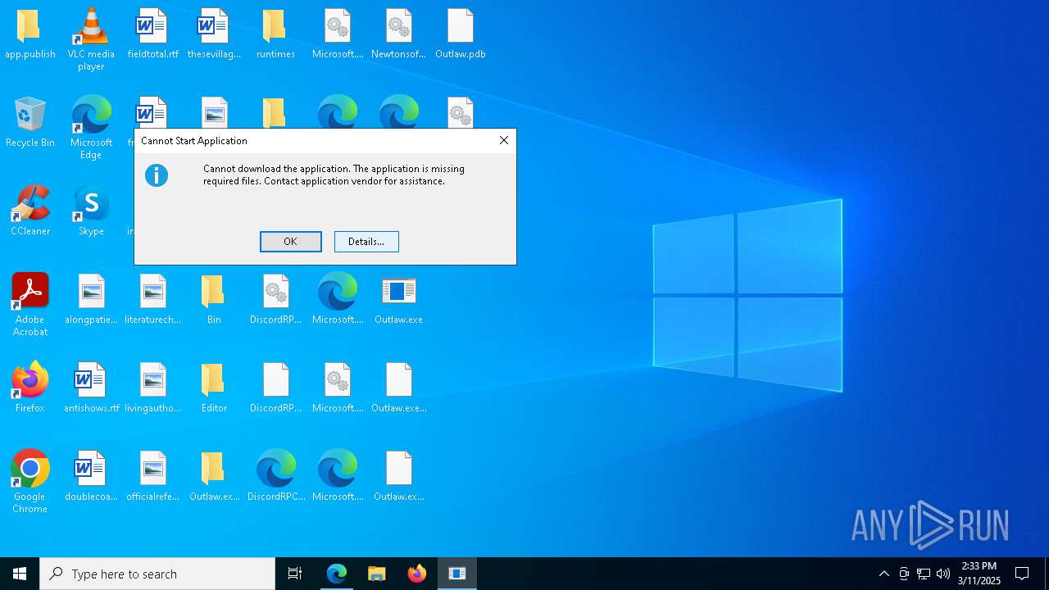Screen dimensions: 1049x590
Task: Select the doublecoa... Word document
Action: [91, 477]
